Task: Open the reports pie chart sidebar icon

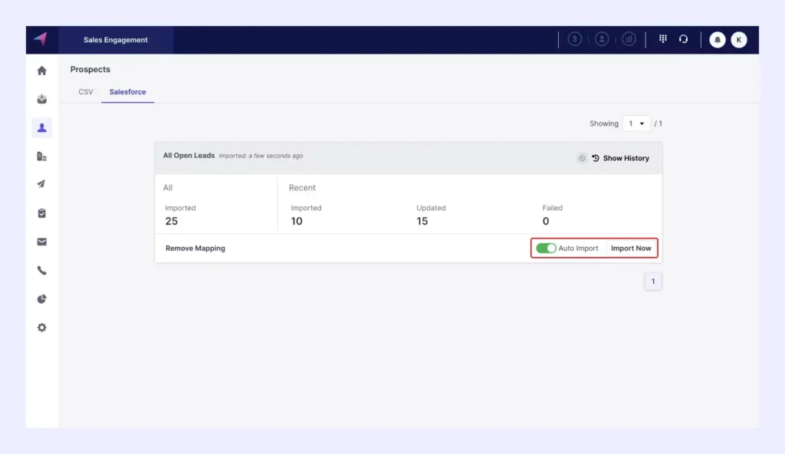Action: click(42, 299)
